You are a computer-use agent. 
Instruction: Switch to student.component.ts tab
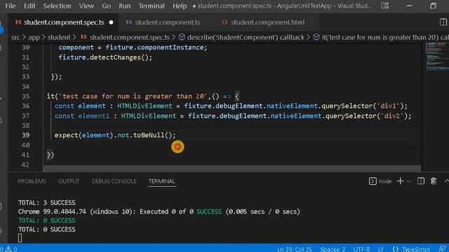[x=168, y=22]
